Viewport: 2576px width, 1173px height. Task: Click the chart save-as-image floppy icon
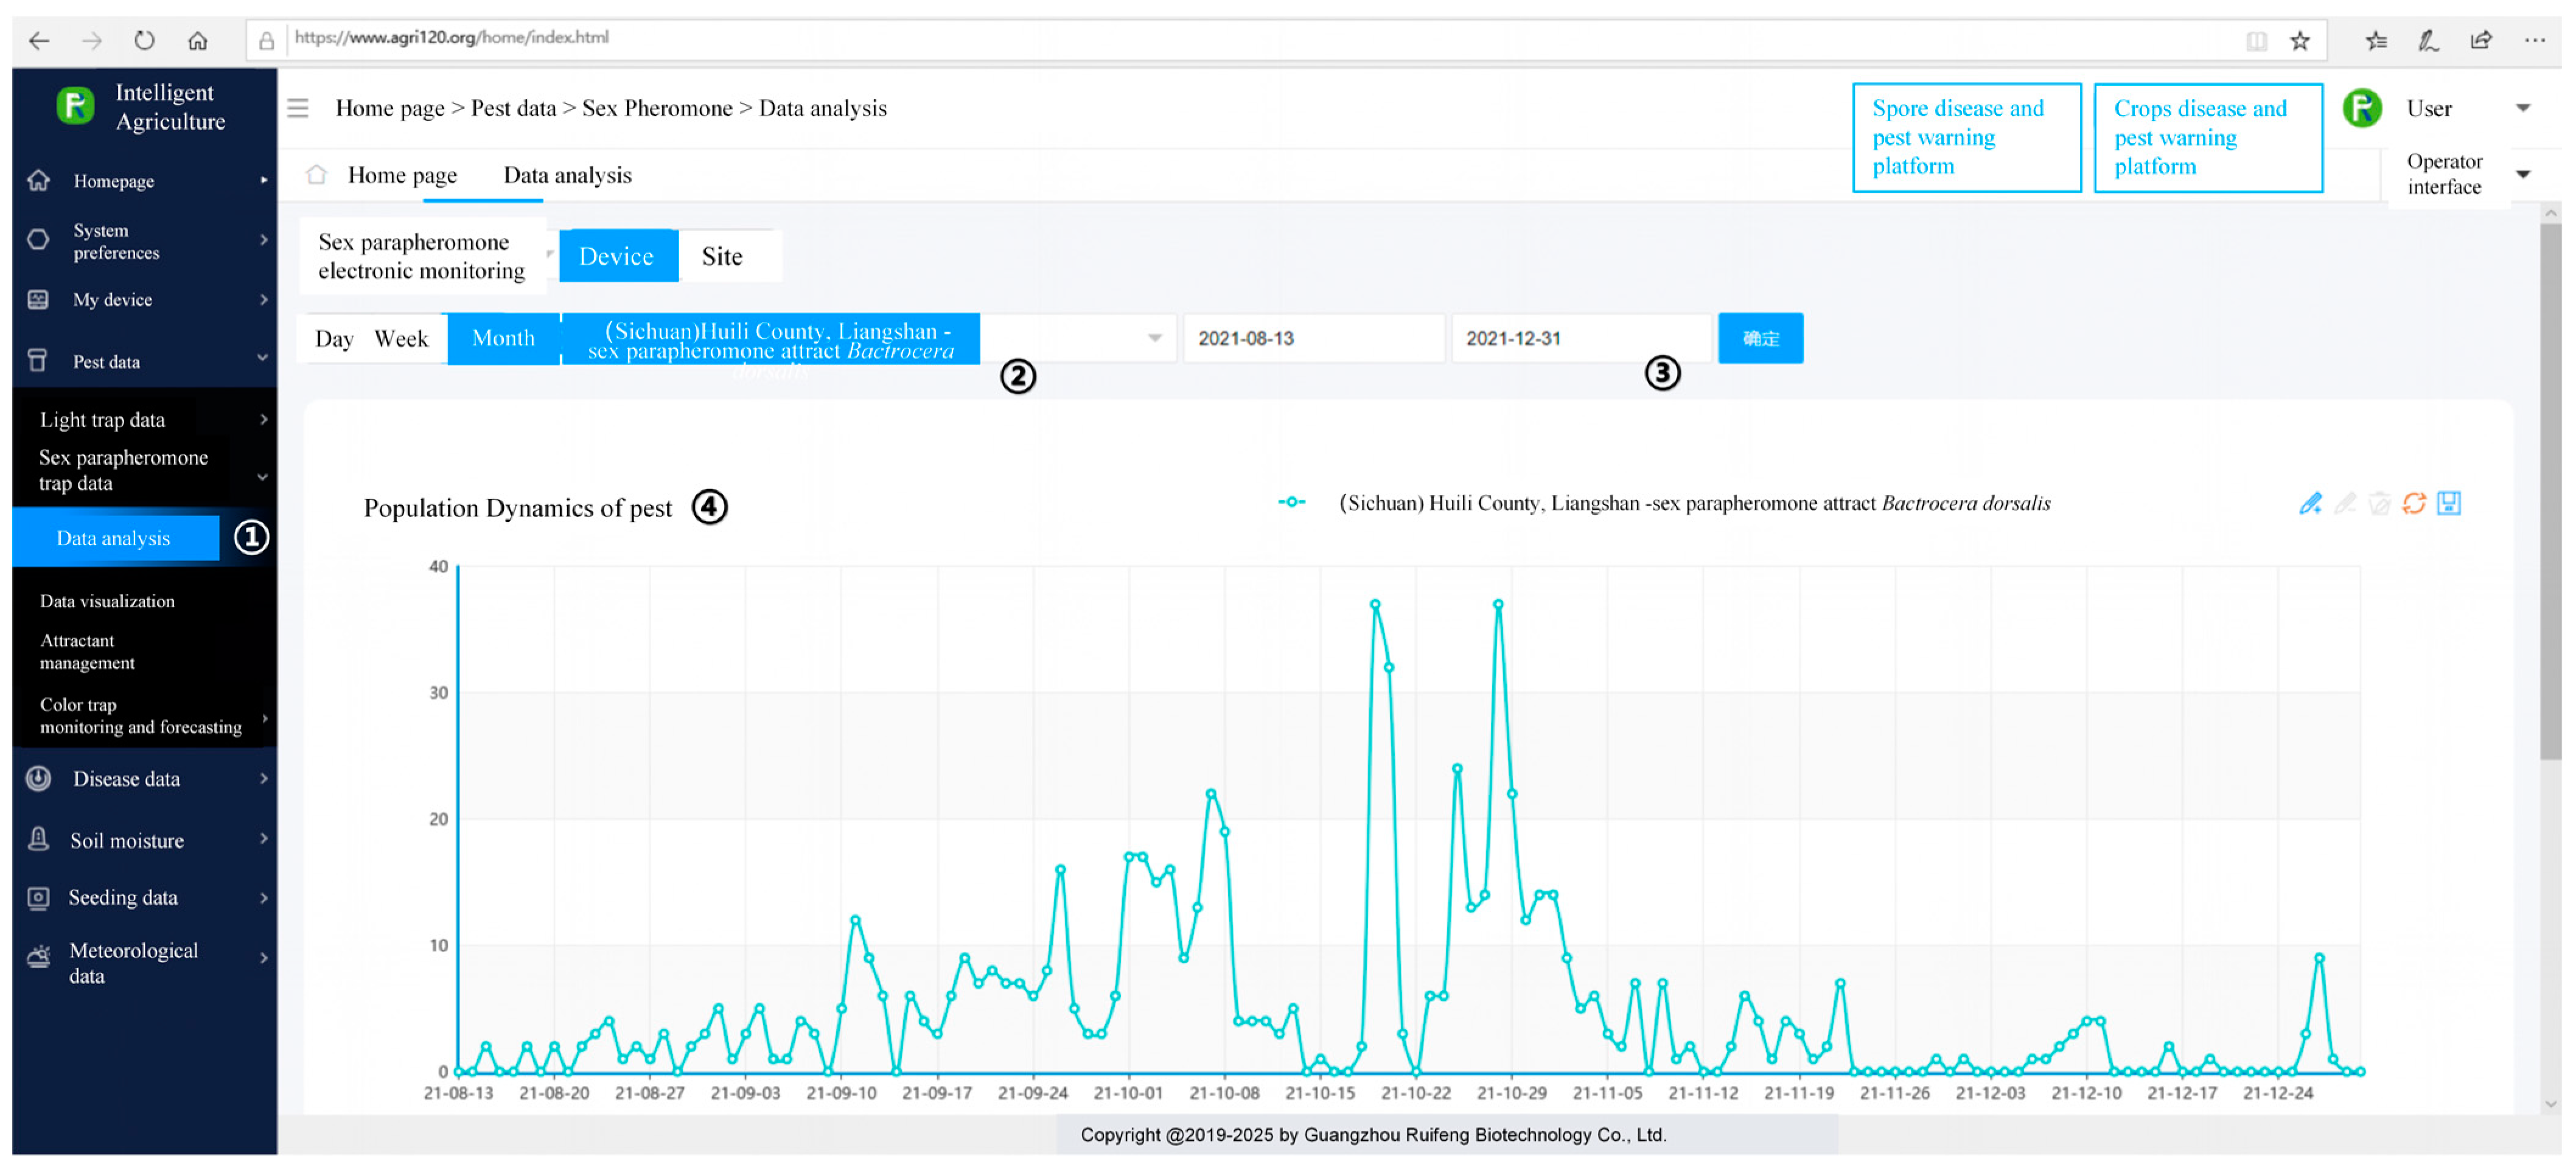tap(2448, 503)
